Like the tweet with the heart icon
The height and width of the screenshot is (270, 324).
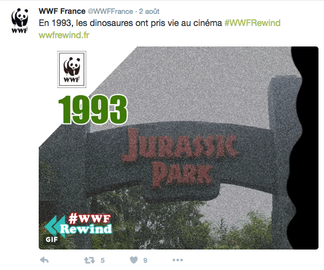click(134, 260)
